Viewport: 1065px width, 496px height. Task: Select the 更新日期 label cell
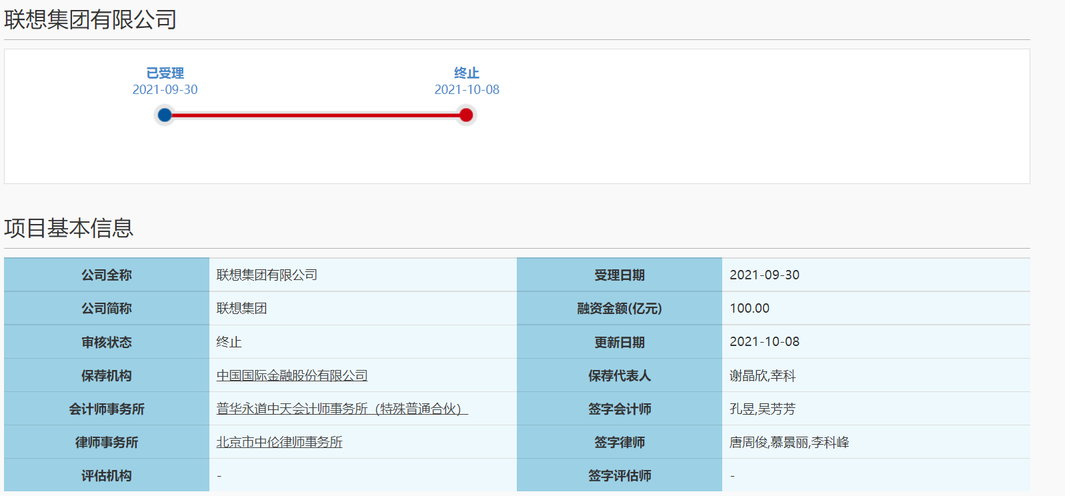point(620,342)
